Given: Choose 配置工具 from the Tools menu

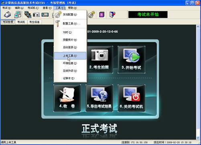Looking at the screenshot, I should [x=70, y=24].
